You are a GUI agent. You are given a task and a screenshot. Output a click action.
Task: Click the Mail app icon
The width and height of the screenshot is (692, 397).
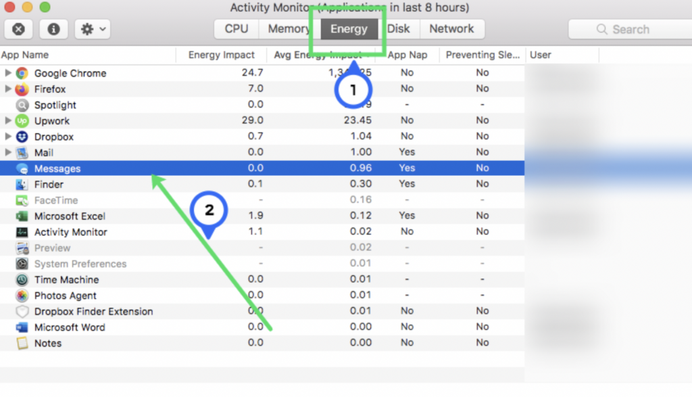(22, 153)
